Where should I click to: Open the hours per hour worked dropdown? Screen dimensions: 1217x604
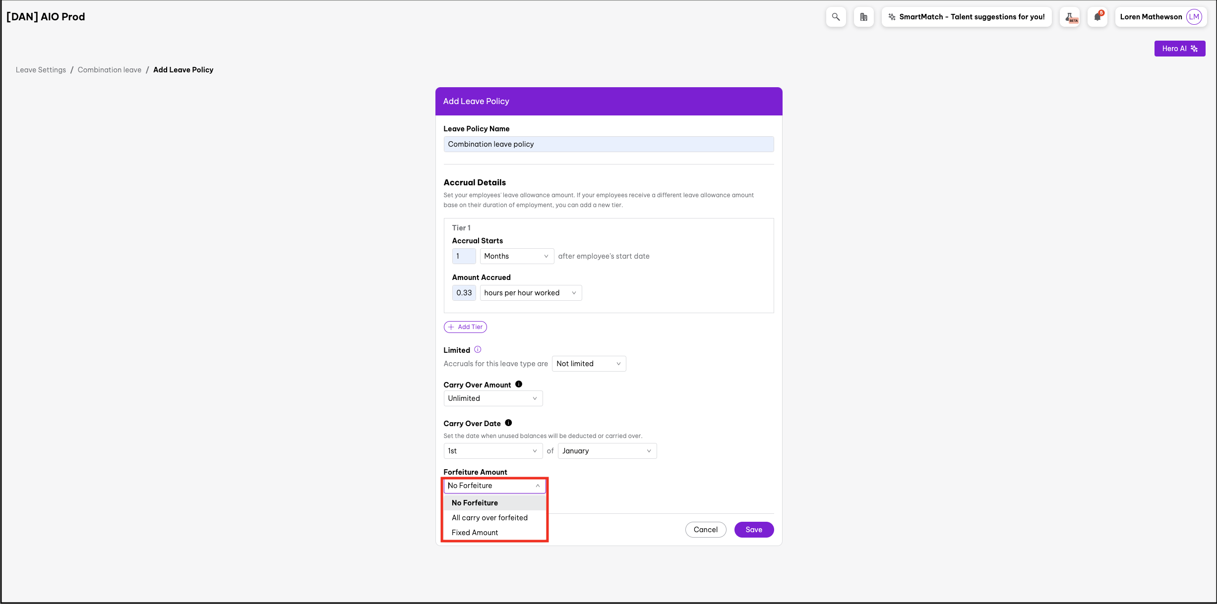click(530, 293)
